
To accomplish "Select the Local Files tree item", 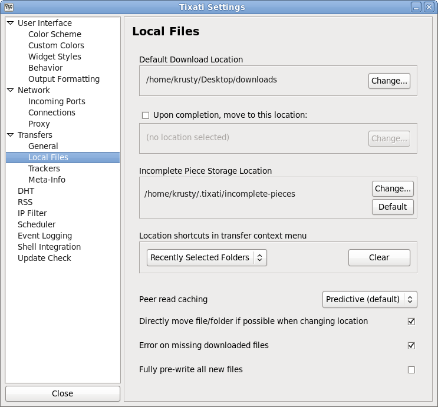I will (x=62, y=157).
